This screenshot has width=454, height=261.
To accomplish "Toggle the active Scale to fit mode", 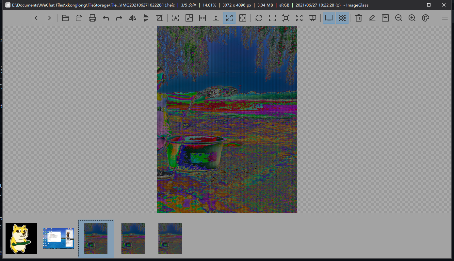I will tap(229, 18).
